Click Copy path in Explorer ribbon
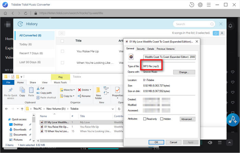Image resolution: width=240 pixels, height=153 pixels. point(44,93)
